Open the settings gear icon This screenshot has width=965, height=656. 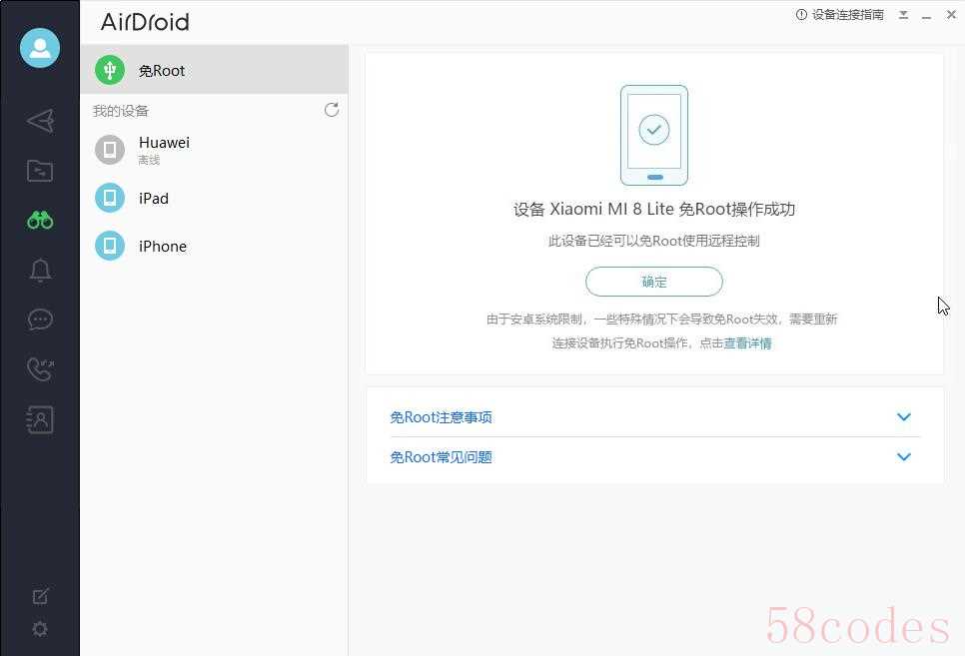coord(40,629)
